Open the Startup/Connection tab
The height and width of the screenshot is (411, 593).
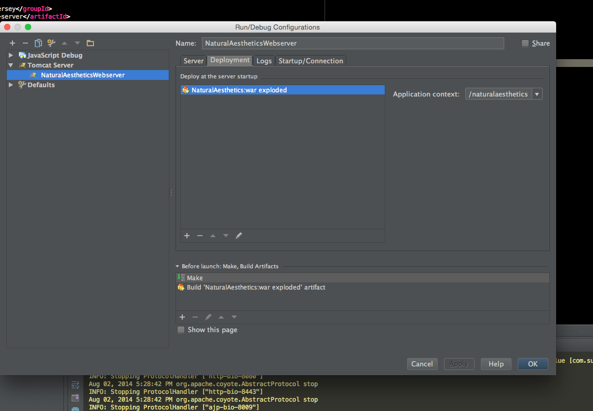click(x=311, y=60)
